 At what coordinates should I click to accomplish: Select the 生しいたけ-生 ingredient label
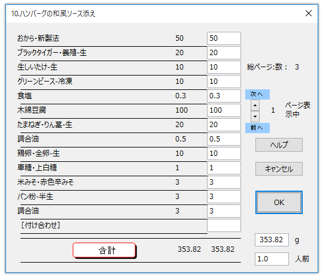37,67
